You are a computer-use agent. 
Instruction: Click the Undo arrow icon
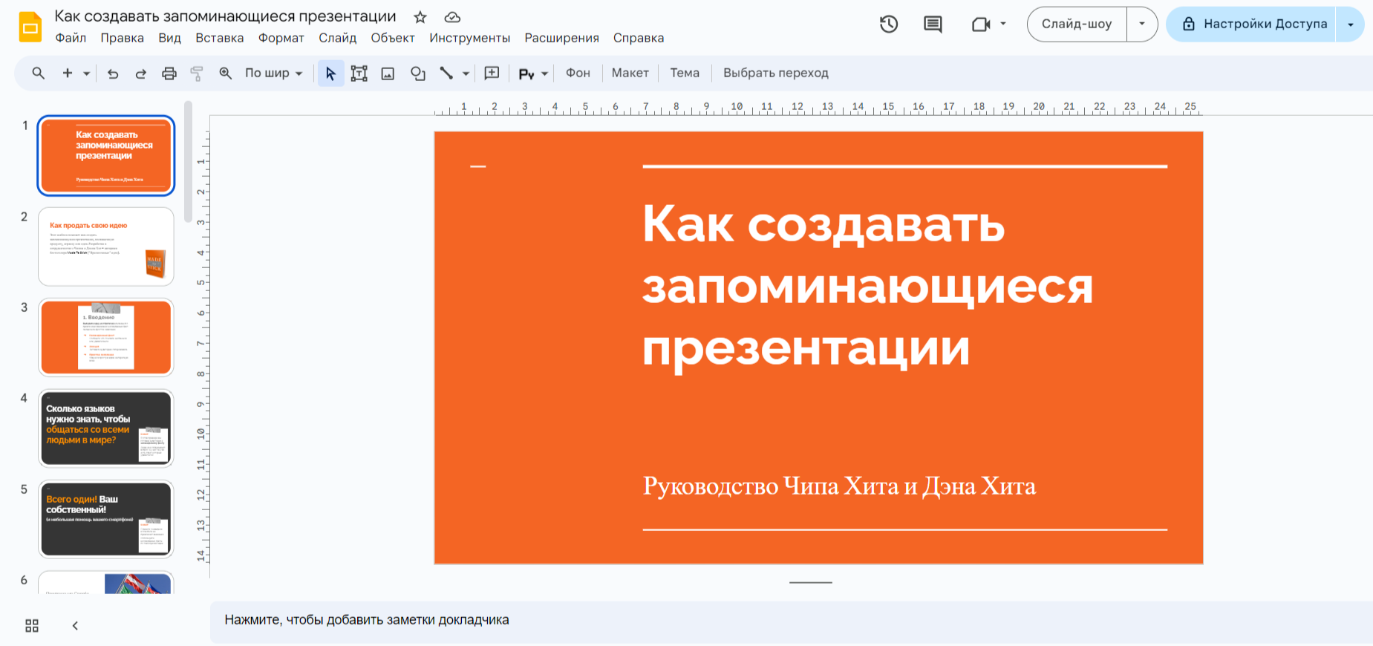[x=113, y=74]
